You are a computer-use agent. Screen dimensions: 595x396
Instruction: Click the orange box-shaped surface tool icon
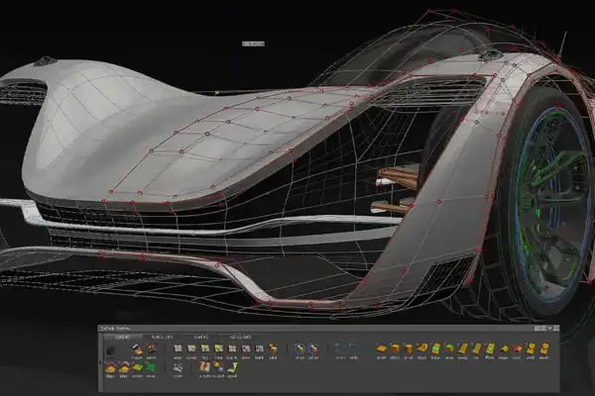(x=395, y=349)
